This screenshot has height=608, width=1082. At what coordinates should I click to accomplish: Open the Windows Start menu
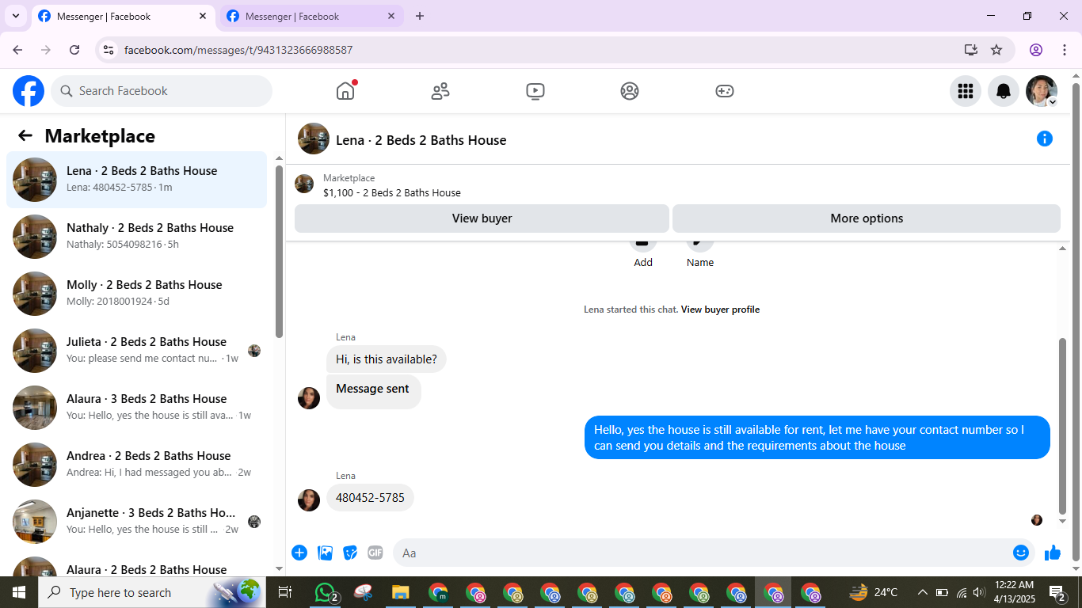tap(18, 592)
